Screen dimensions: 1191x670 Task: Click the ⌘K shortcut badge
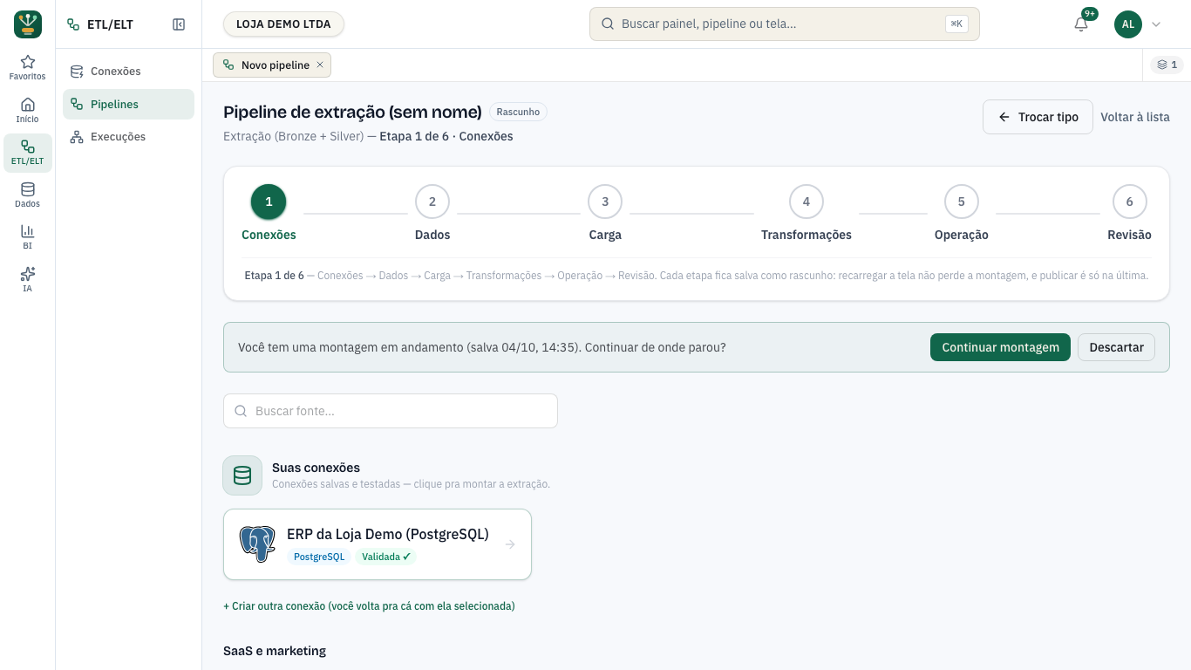click(x=956, y=24)
